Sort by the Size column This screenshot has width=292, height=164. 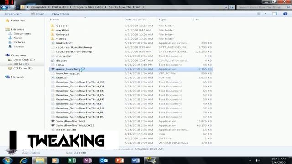pyautogui.click(x=196, y=20)
